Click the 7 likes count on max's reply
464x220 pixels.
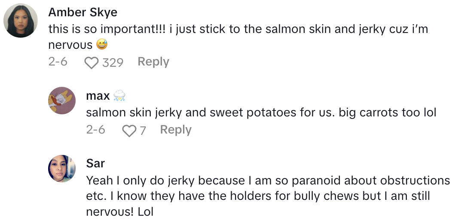click(143, 131)
